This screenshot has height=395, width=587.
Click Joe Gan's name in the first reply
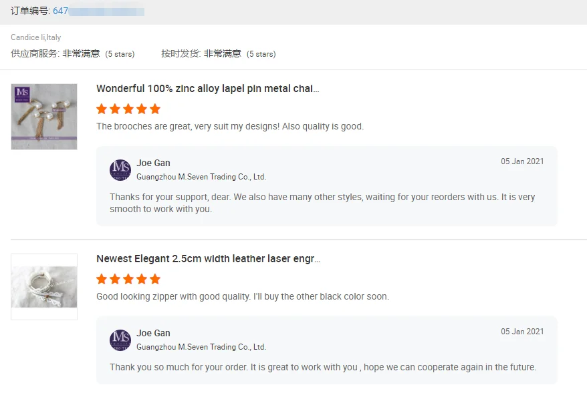(153, 163)
